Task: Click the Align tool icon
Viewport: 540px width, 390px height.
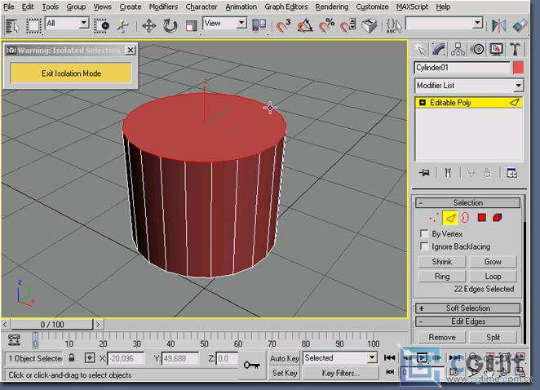Action: (520, 26)
